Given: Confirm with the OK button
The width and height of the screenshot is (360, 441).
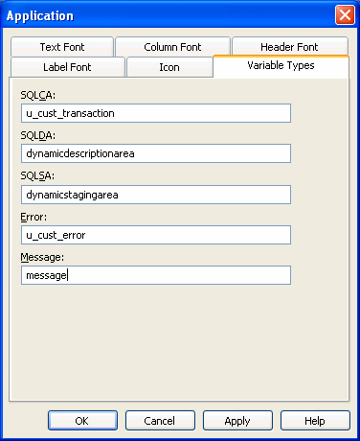Looking at the screenshot, I should tap(82, 421).
